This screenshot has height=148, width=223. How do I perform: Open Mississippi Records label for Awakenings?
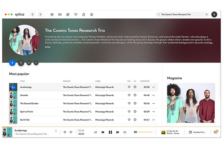coord(104,87)
